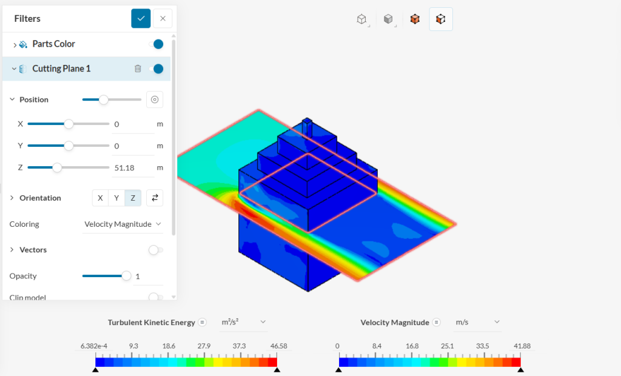Set orientation to Y axis
This screenshot has width=621, height=376.
(116, 198)
